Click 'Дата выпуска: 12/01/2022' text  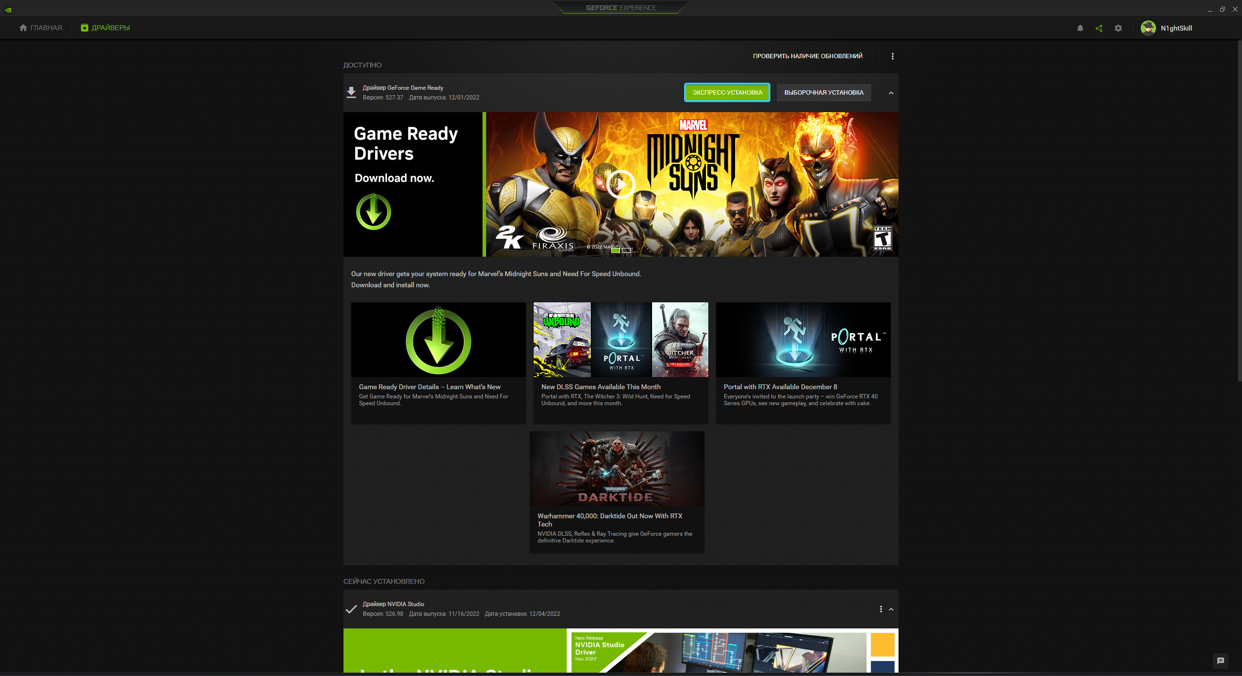pos(444,98)
